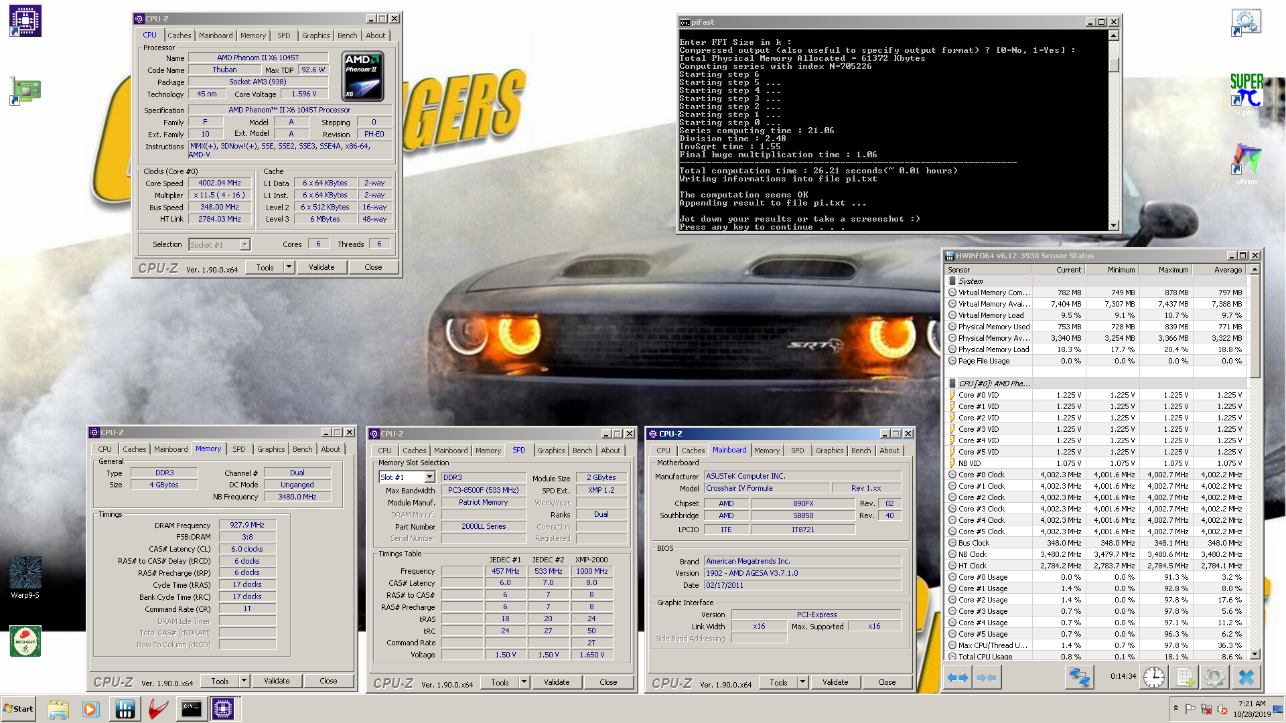Click the Current column header in HWiNFO

click(1058, 270)
